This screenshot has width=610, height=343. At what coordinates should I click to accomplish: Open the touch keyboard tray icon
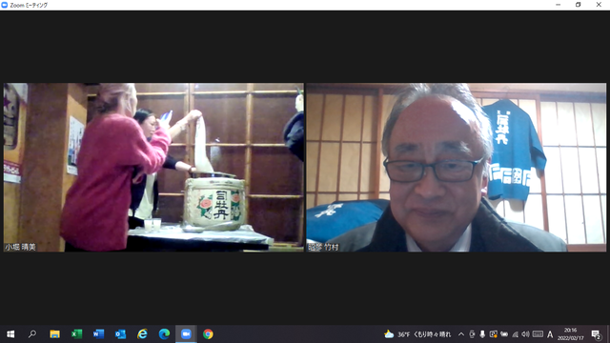tap(538, 334)
